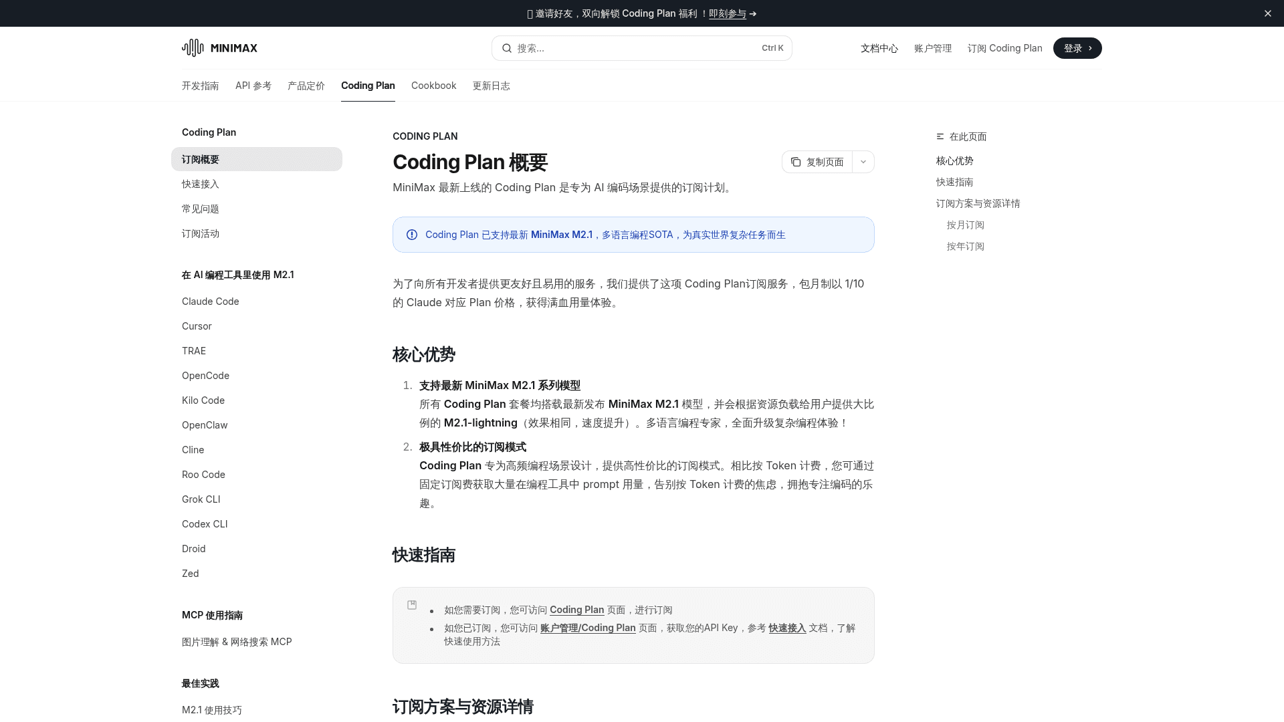The image size is (1284, 722).
Task: Select 账户管理 in the header
Action: tap(933, 47)
